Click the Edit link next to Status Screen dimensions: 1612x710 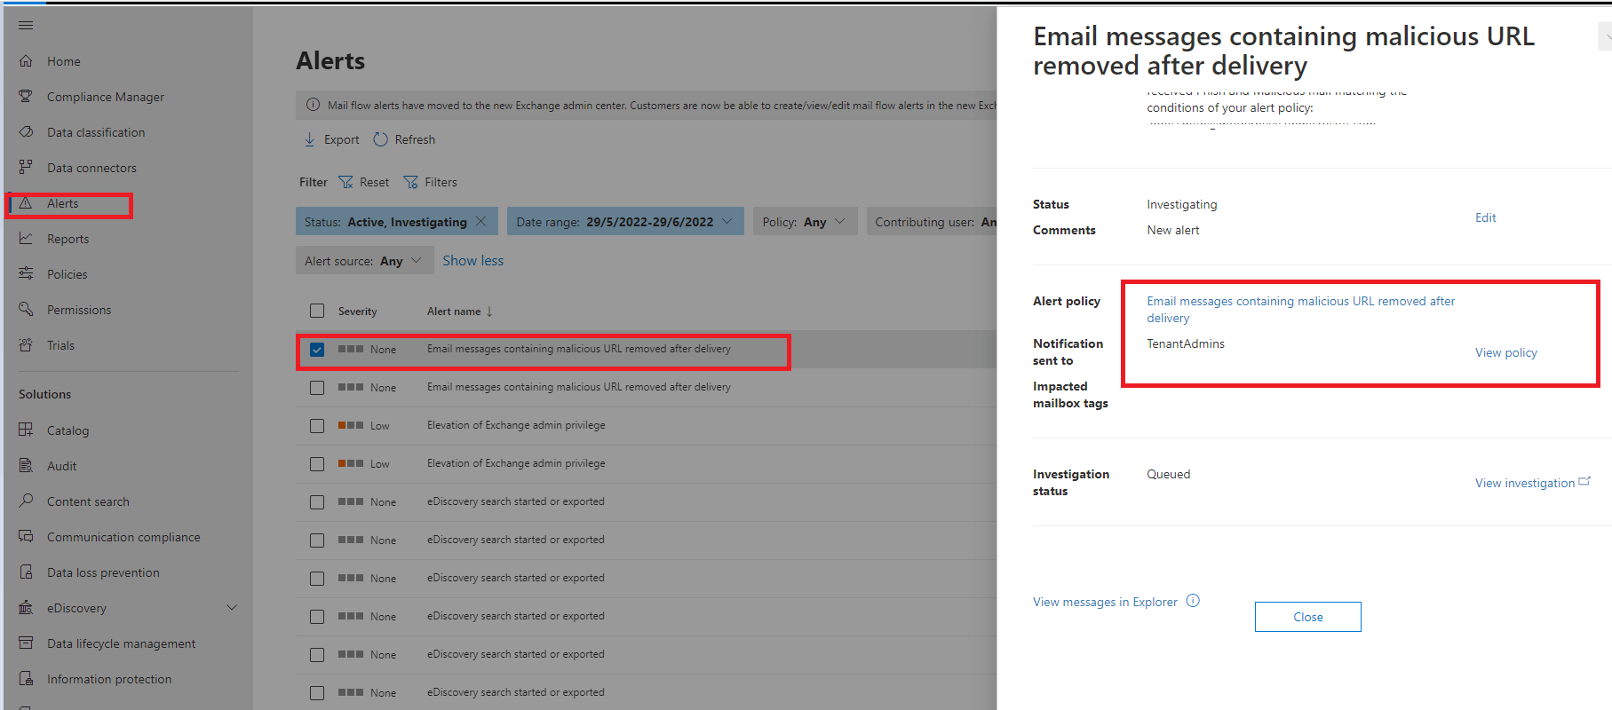coord(1485,217)
